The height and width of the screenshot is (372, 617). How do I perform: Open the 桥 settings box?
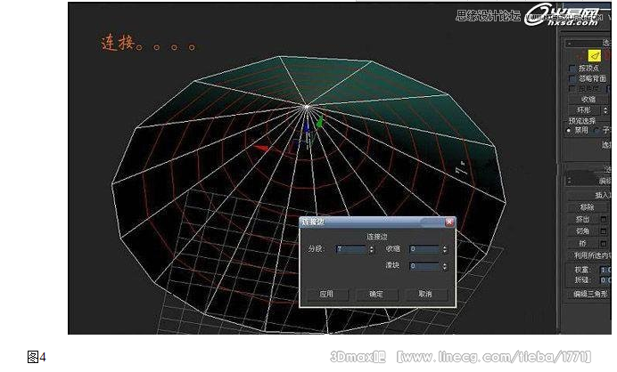(x=604, y=244)
